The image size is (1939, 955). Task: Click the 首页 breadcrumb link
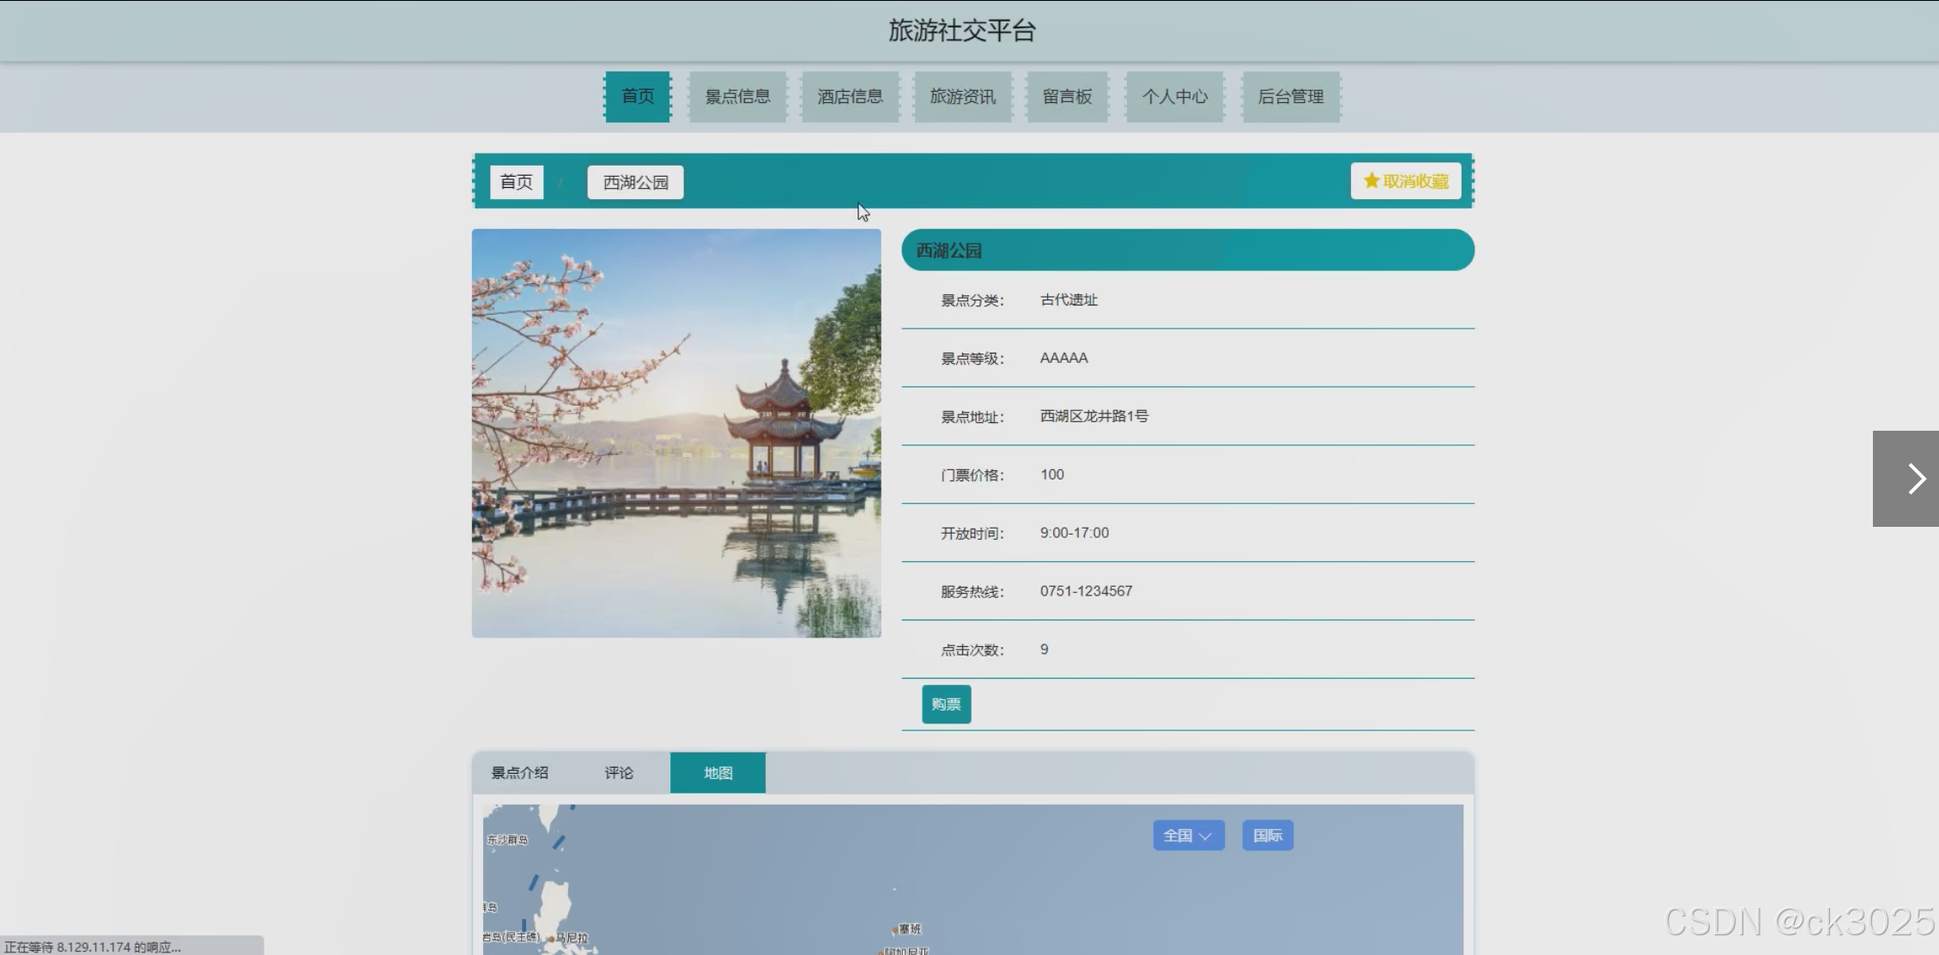pyautogui.click(x=516, y=182)
